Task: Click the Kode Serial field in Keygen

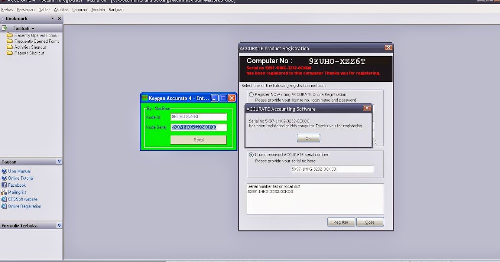Action: click(x=199, y=127)
